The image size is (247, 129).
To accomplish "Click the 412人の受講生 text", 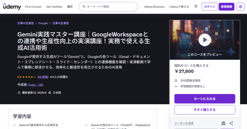I will point(59,77).
